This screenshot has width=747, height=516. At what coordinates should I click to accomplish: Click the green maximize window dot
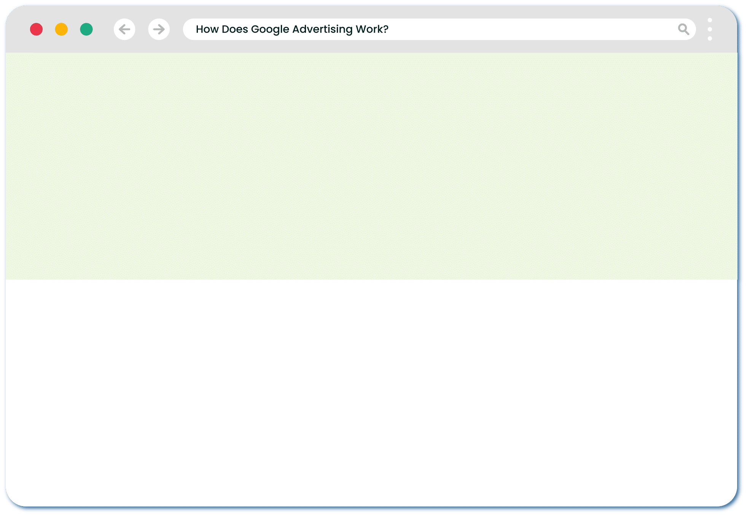pyautogui.click(x=86, y=29)
